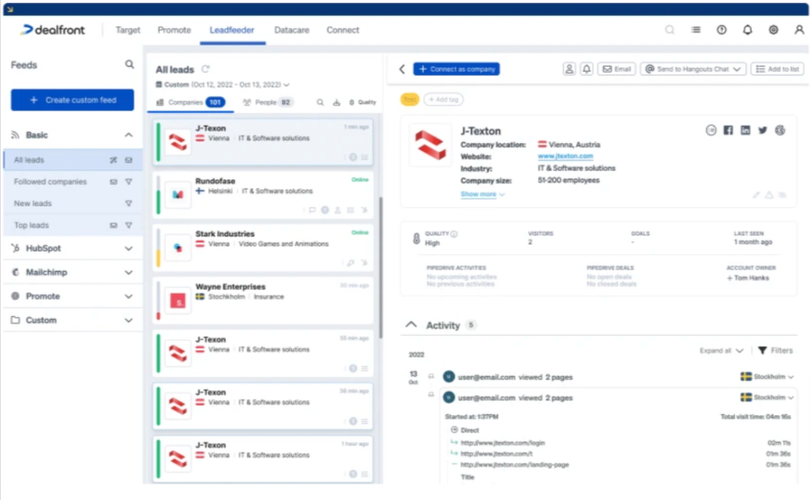Viewport: 810px width, 500px height.
Task: Toggle email notifications for the All leads feed
Action: [x=129, y=161]
